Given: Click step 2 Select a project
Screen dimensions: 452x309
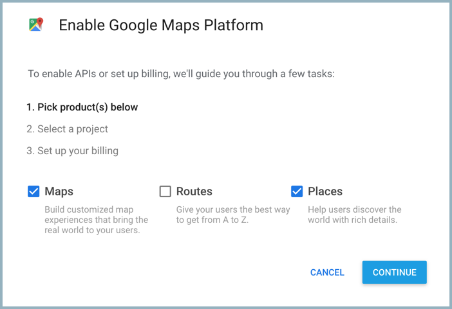Looking at the screenshot, I should pyautogui.click(x=67, y=129).
